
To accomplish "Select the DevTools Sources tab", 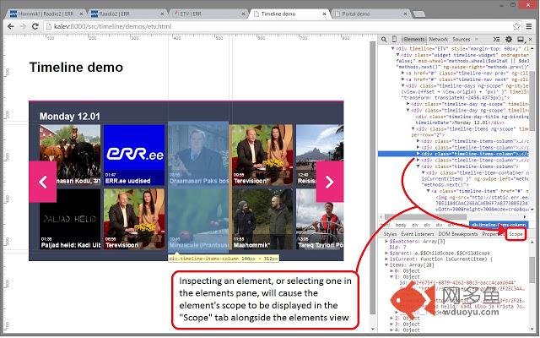I will click(462, 40).
